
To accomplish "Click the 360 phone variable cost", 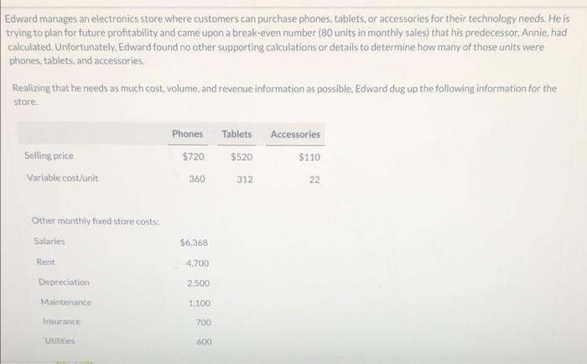I will [196, 179].
